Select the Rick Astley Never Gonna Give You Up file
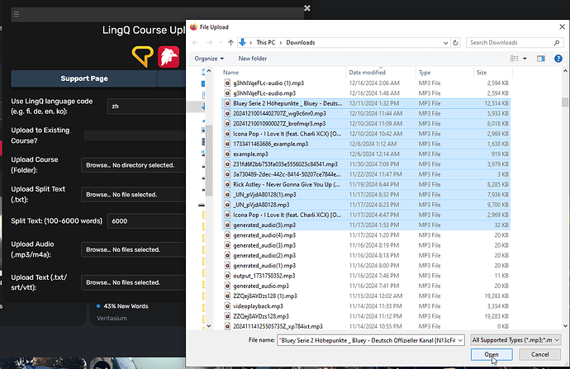The width and height of the screenshot is (570, 369). pyautogui.click(x=366, y=185)
